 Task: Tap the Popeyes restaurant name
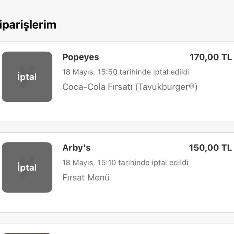[80, 57]
